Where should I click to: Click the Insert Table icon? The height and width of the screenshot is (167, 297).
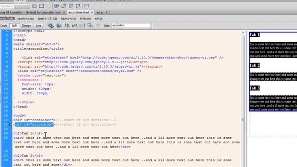click(x=86, y=6)
